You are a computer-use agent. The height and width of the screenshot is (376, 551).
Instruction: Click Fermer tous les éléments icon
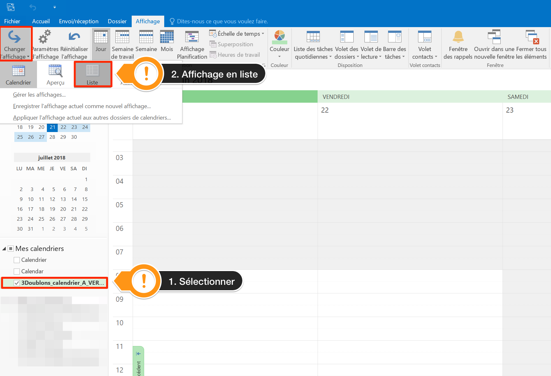click(532, 37)
